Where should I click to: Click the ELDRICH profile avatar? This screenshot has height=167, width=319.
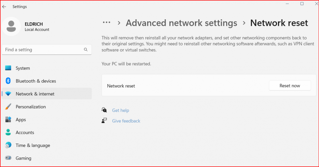pyautogui.click(x=11, y=26)
